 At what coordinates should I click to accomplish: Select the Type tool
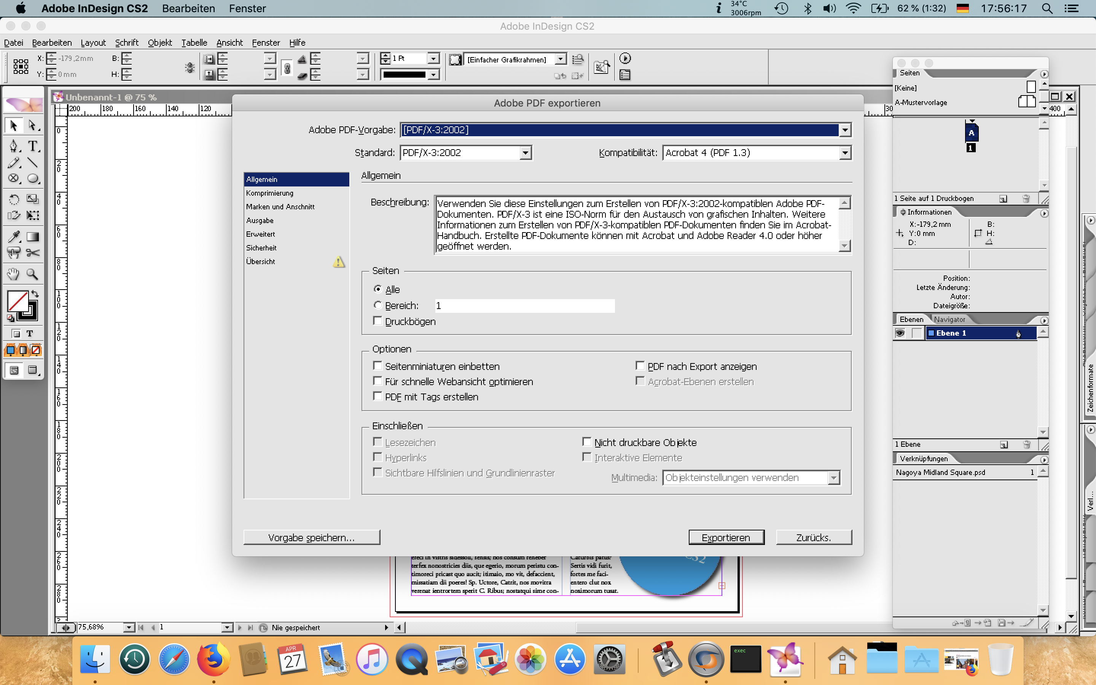[33, 145]
